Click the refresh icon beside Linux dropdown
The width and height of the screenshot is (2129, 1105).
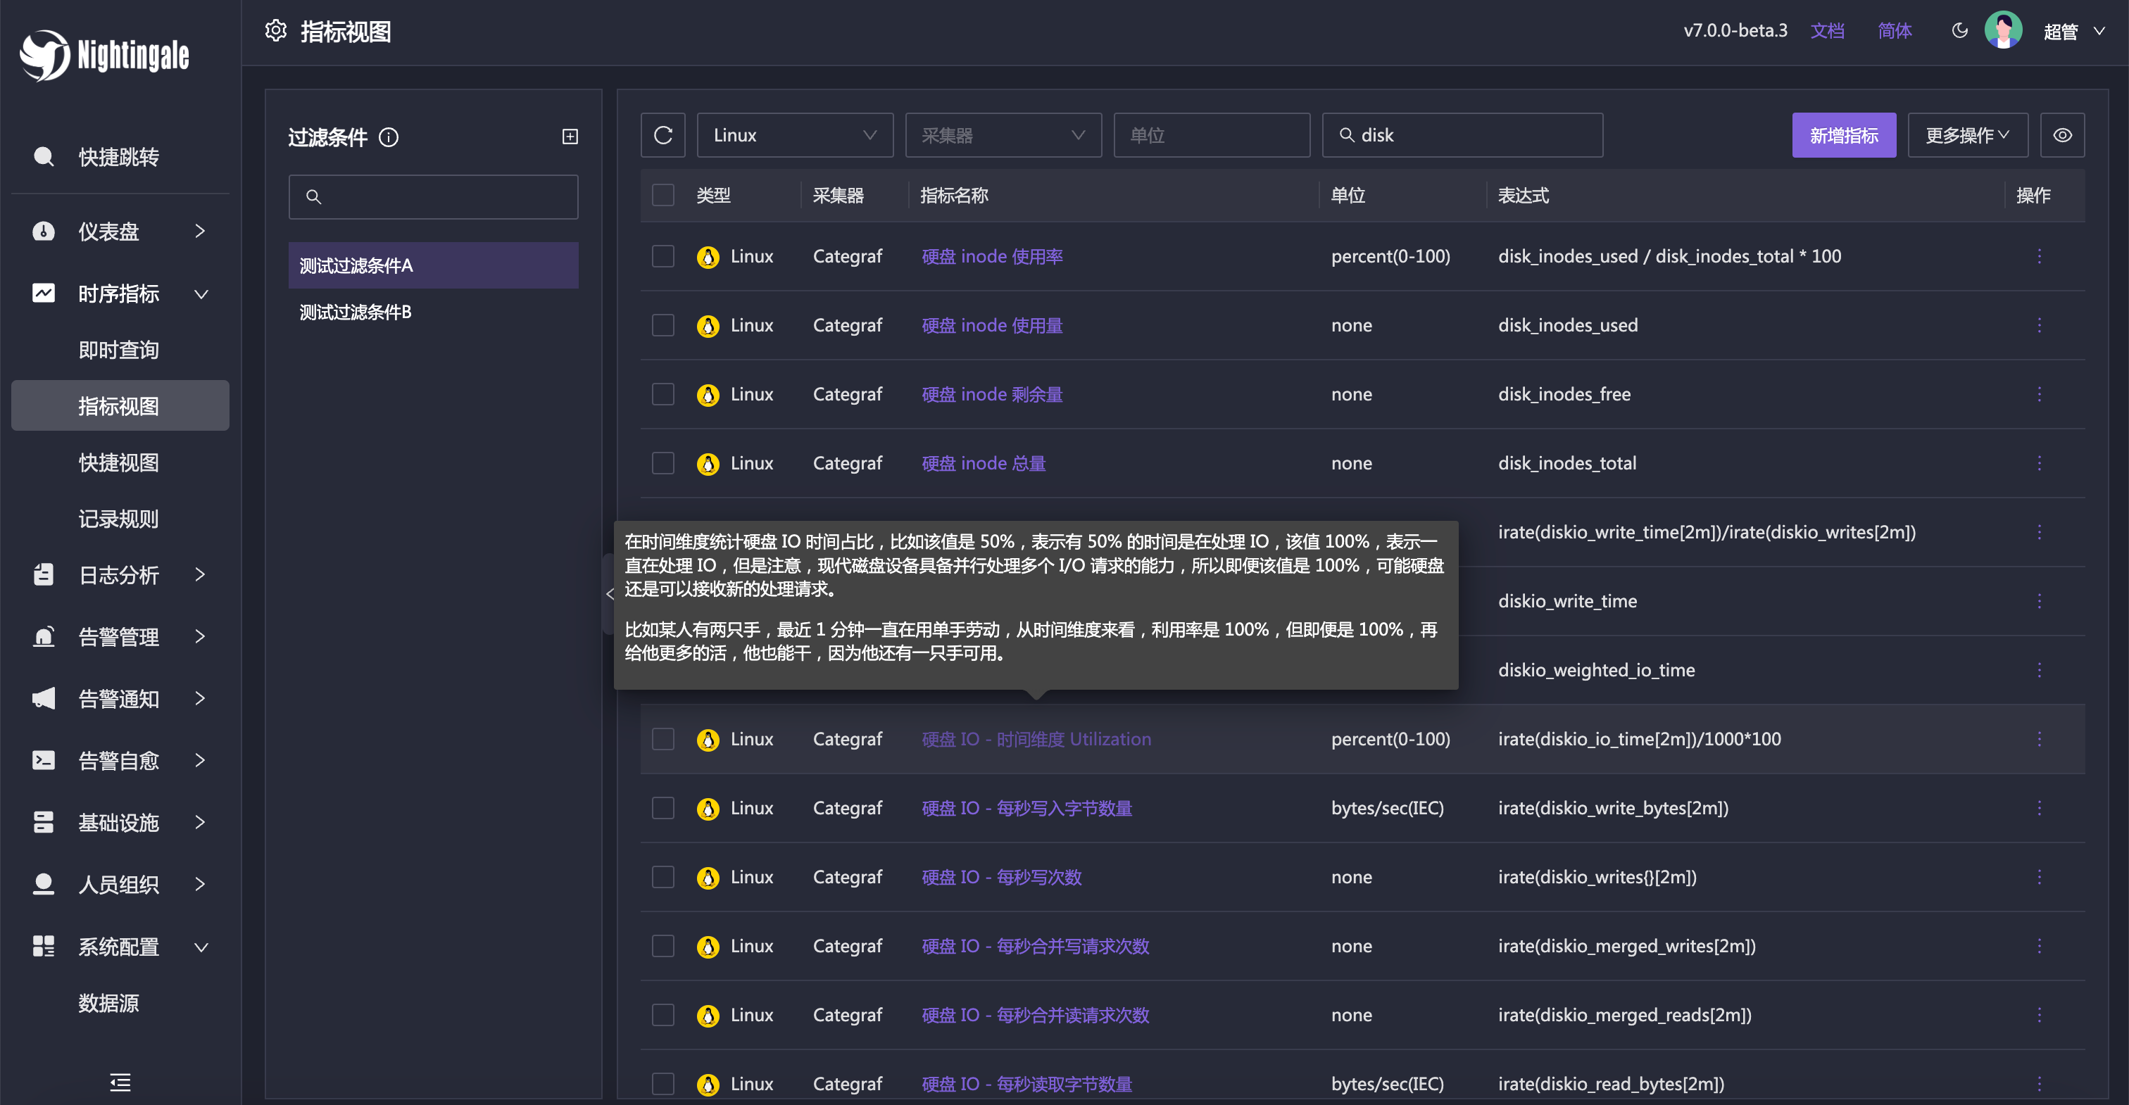tap(662, 136)
